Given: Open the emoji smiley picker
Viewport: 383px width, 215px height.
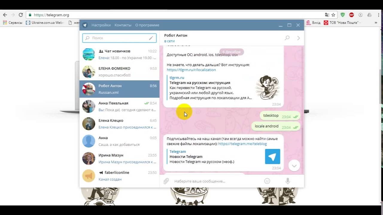Looking at the screenshot, I should (x=267, y=181).
